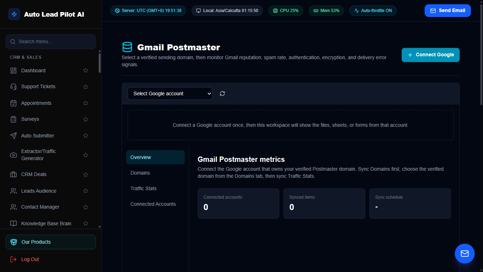The width and height of the screenshot is (483, 272).
Task: Click the Auto Lead Pilot AI lightning logo
Action: pyautogui.click(x=14, y=14)
